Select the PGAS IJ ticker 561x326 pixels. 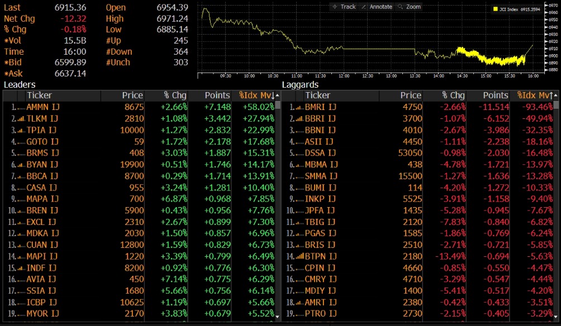[x=321, y=233]
